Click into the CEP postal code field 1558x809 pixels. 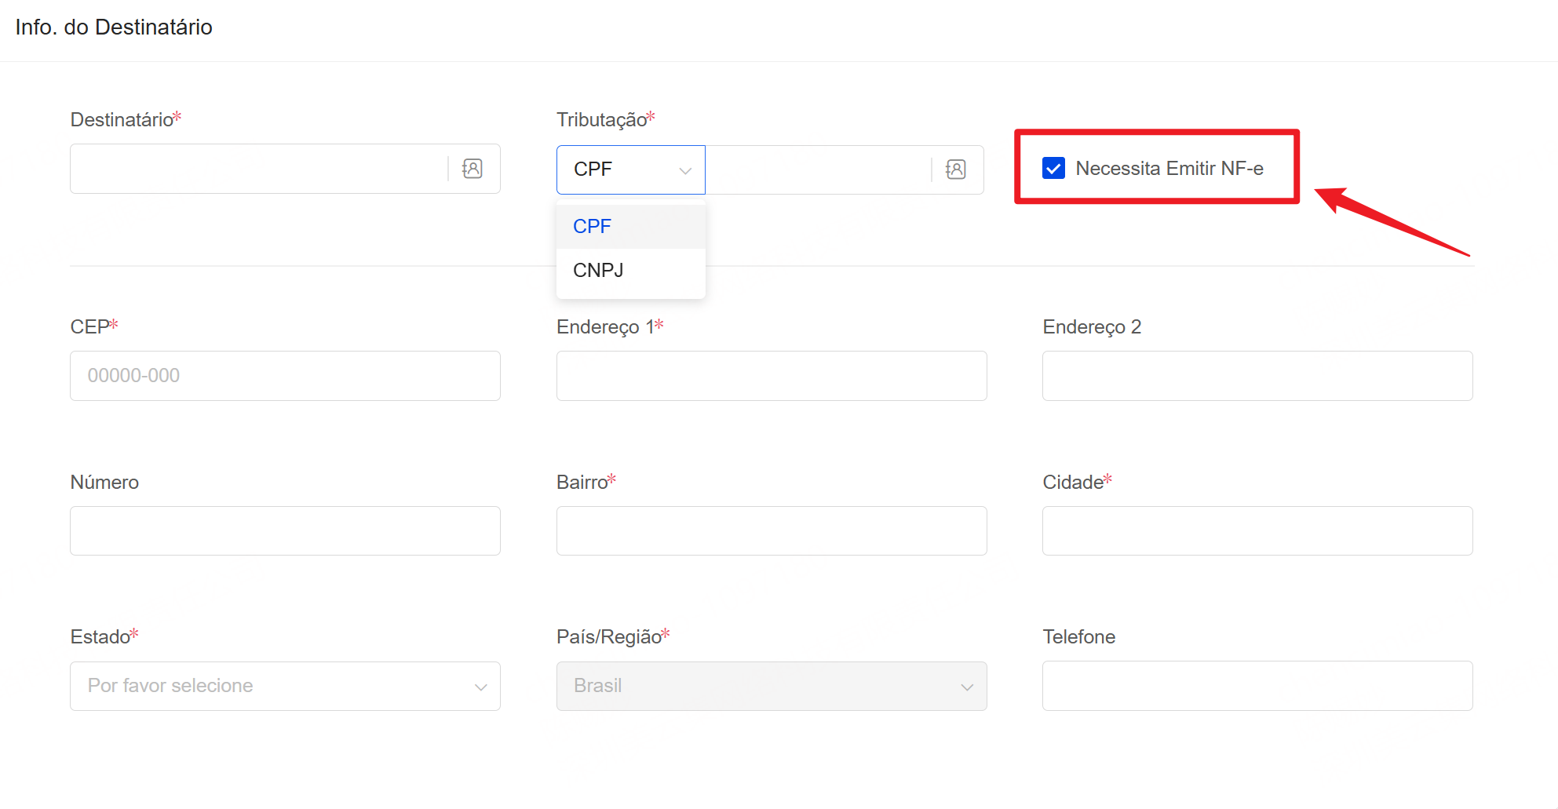coord(284,376)
